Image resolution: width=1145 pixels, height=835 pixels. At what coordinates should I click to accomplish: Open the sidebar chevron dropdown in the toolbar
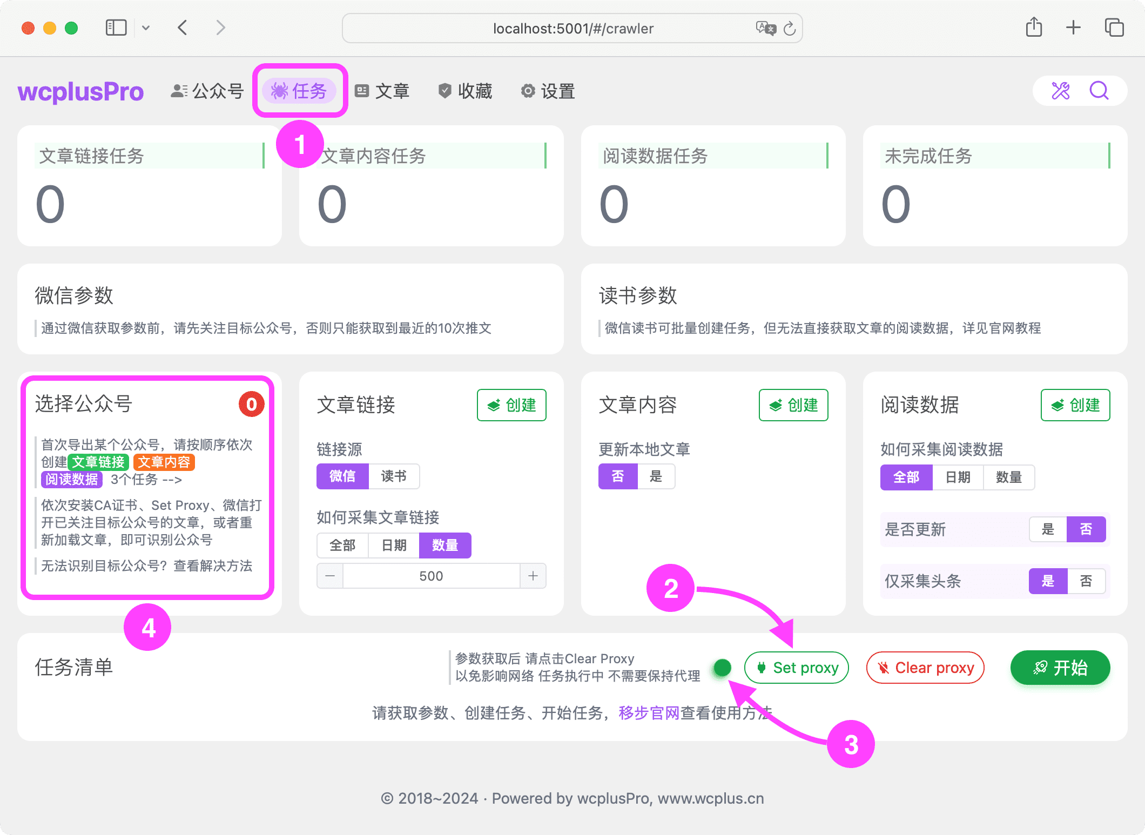click(x=146, y=28)
